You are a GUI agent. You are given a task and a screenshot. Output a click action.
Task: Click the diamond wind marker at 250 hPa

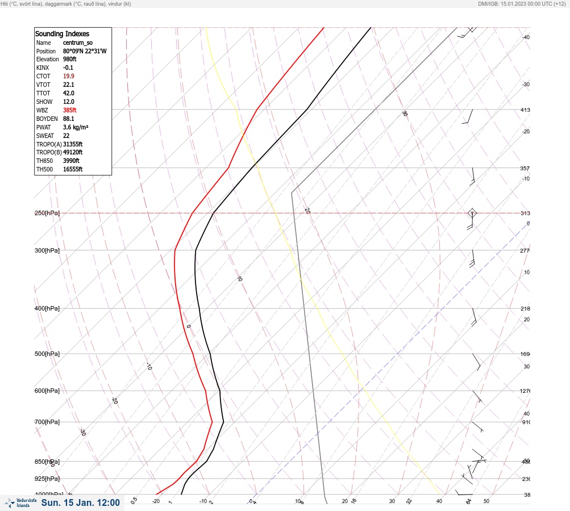click(472, 213)
